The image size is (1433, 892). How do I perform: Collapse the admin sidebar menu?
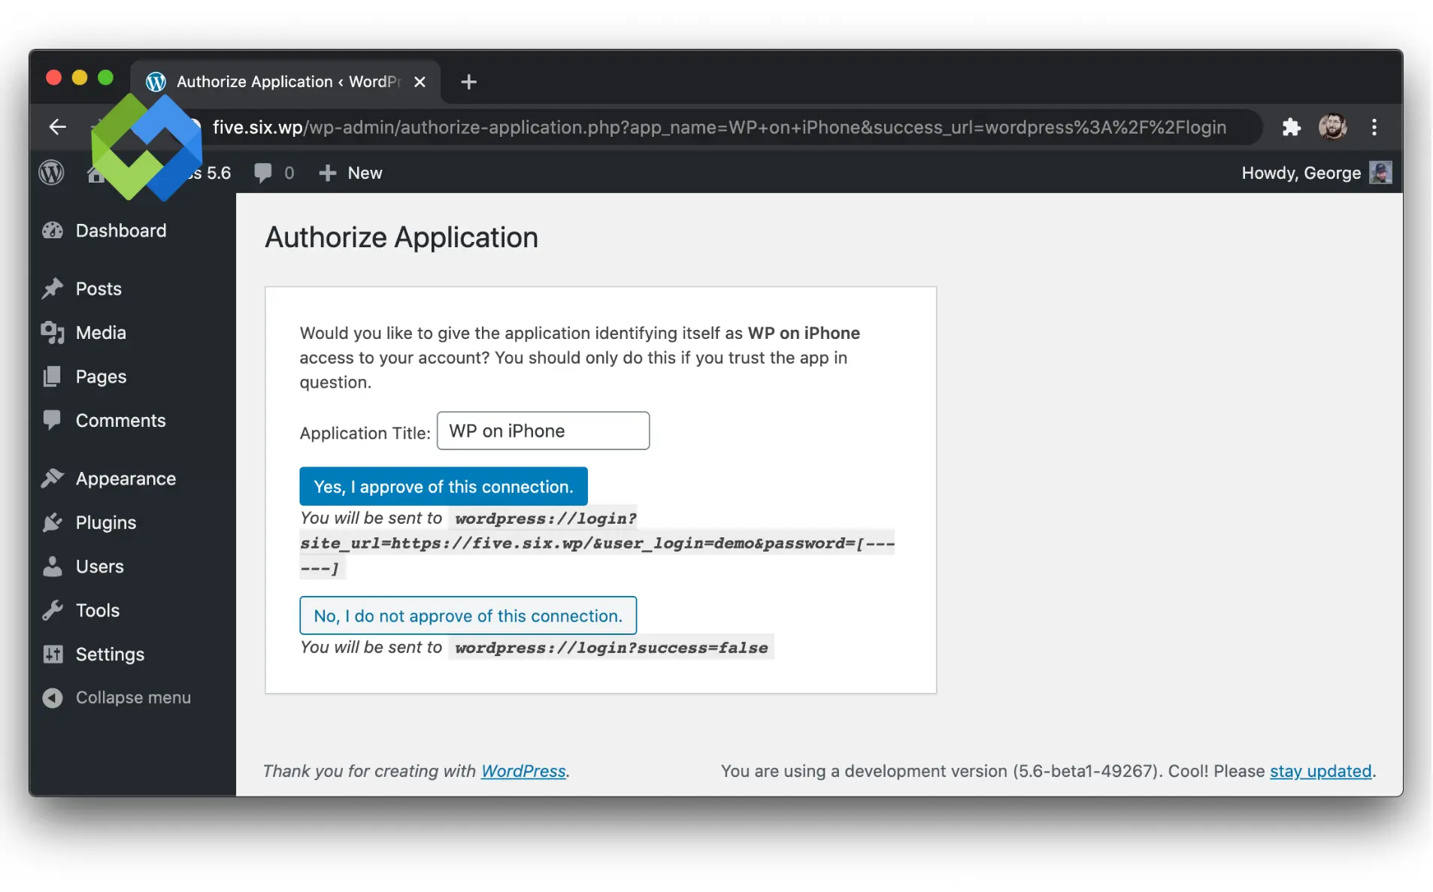click(x=132, y=697)
